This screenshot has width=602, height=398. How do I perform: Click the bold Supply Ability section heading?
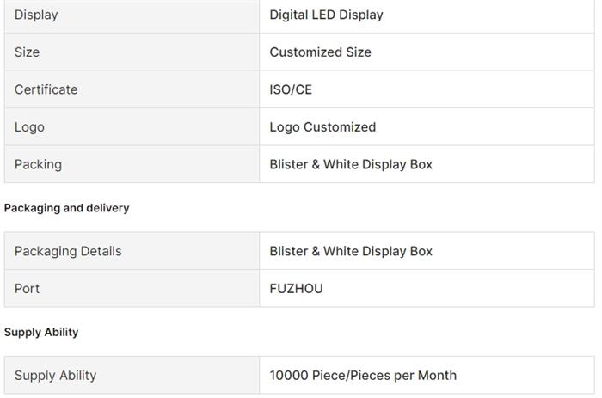(x=41, y=332)
